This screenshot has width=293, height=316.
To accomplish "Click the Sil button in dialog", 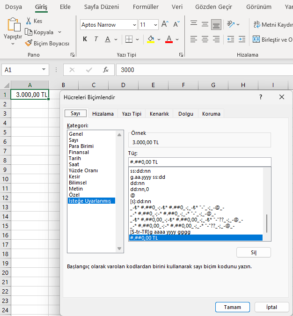I will pos(253,252).
